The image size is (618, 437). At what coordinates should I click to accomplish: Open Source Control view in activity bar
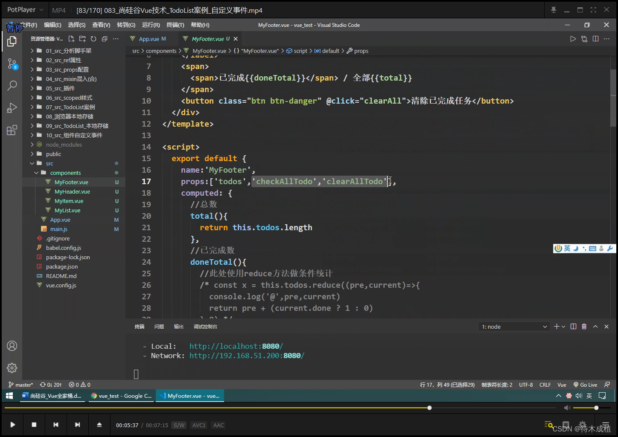coord(12,64)
